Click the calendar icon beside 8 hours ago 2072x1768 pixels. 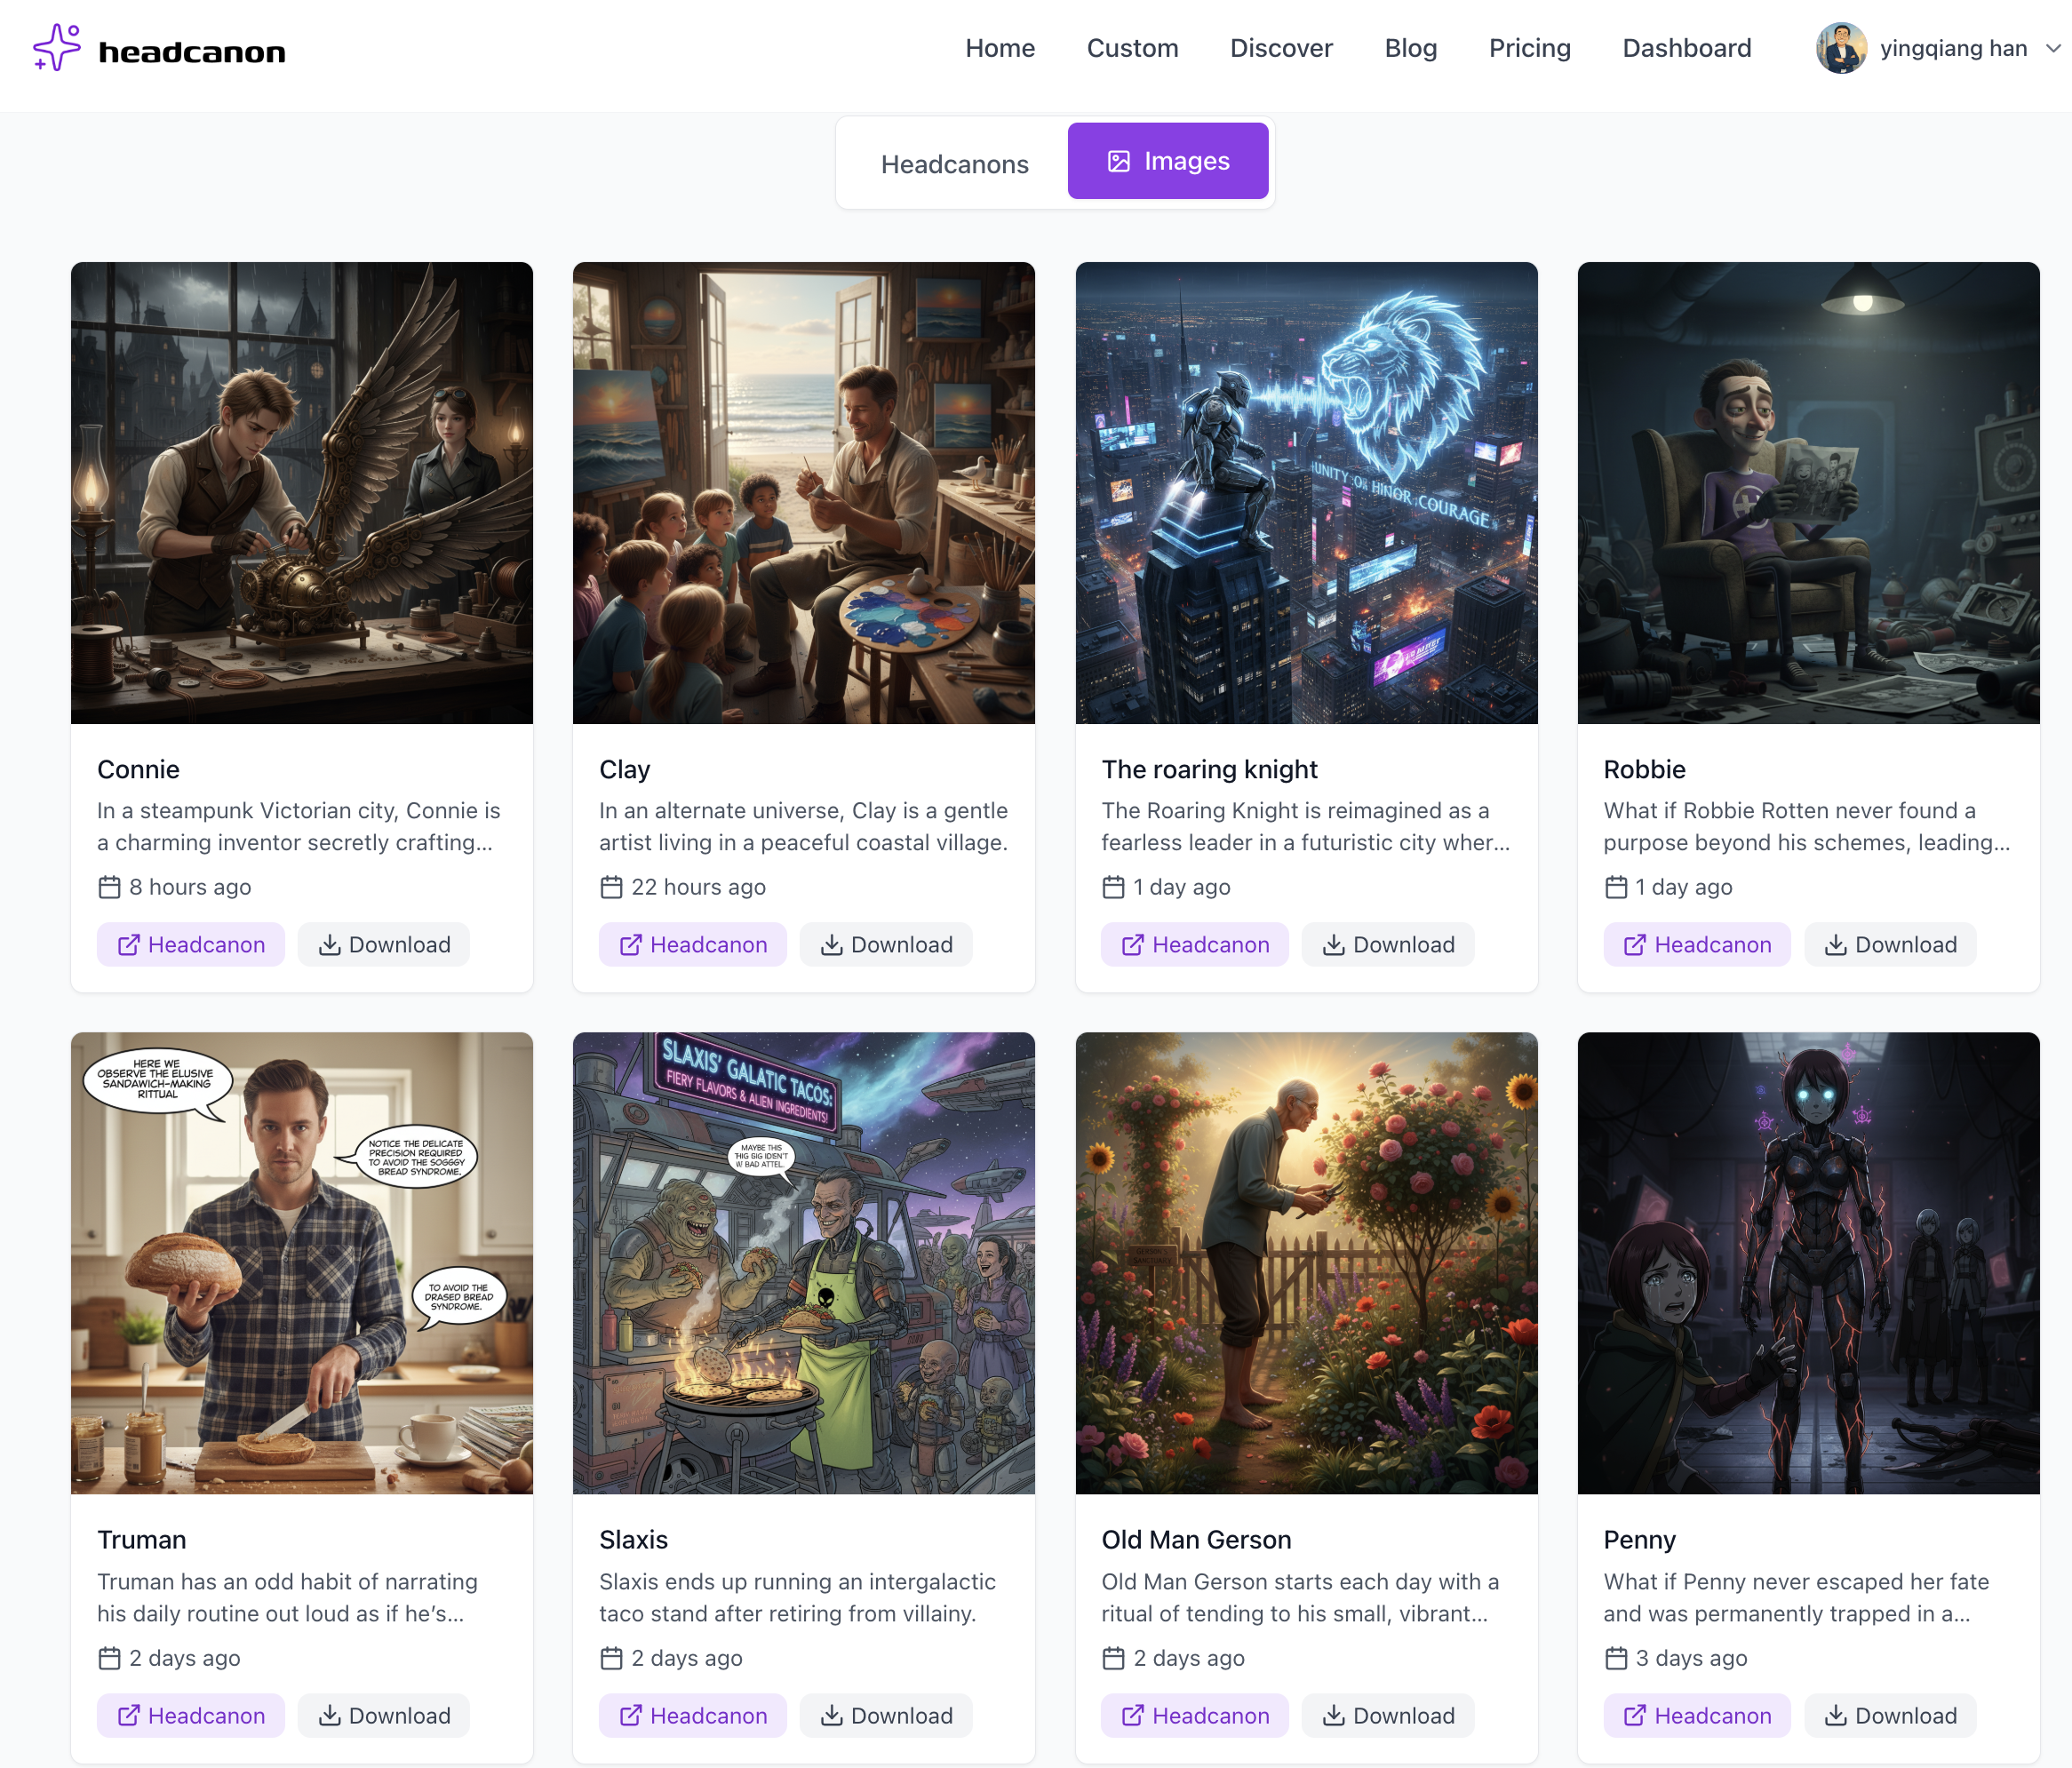click(109, 887)
